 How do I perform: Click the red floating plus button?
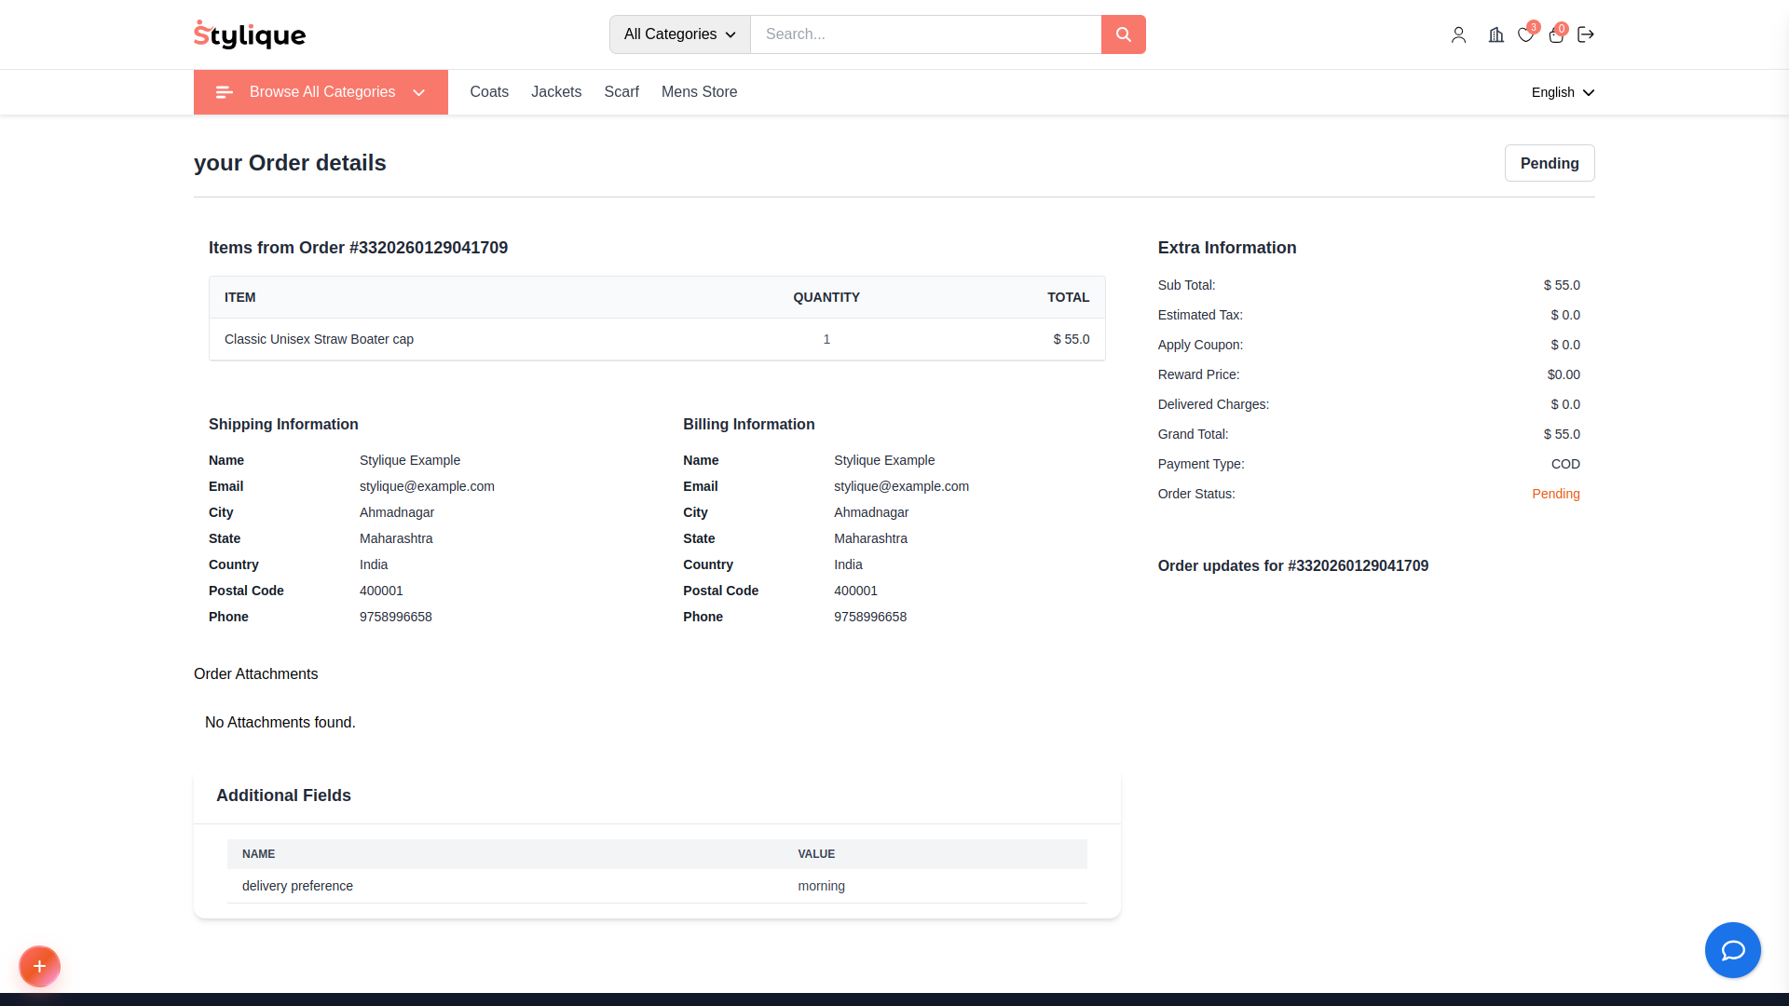click(x=39, y=966)
